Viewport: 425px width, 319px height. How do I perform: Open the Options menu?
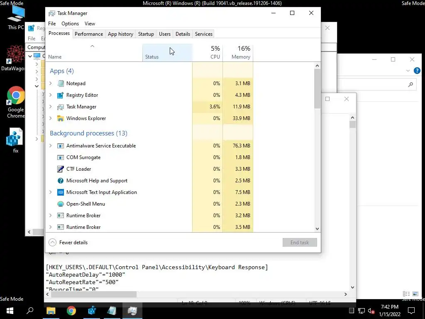(70, 24)
